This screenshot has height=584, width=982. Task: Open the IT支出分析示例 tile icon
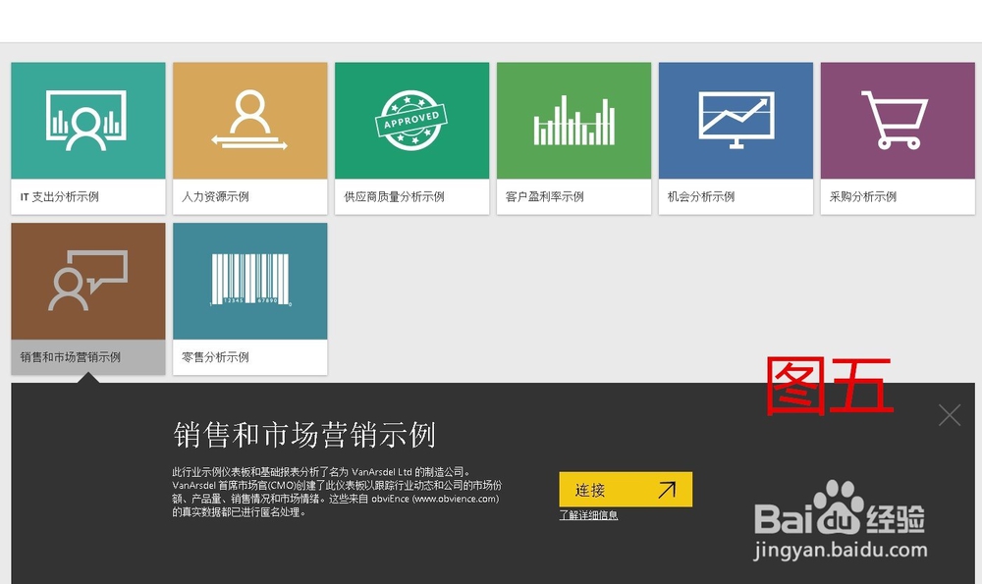pyautogui.click(x=87, y=120)
